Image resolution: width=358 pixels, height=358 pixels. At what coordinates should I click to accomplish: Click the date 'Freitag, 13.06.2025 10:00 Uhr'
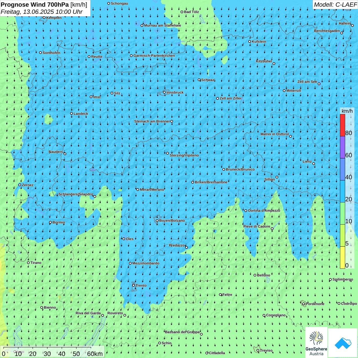[41, 12]
